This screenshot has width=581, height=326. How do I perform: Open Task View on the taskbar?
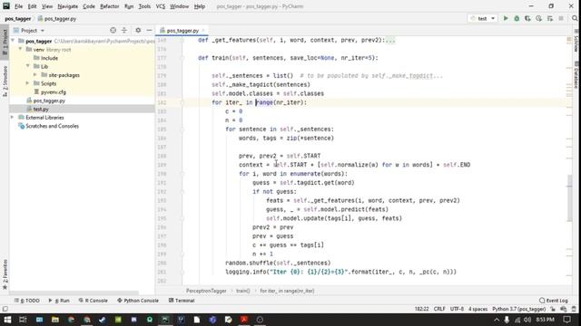pyautogui.click(x=23, y=320)
